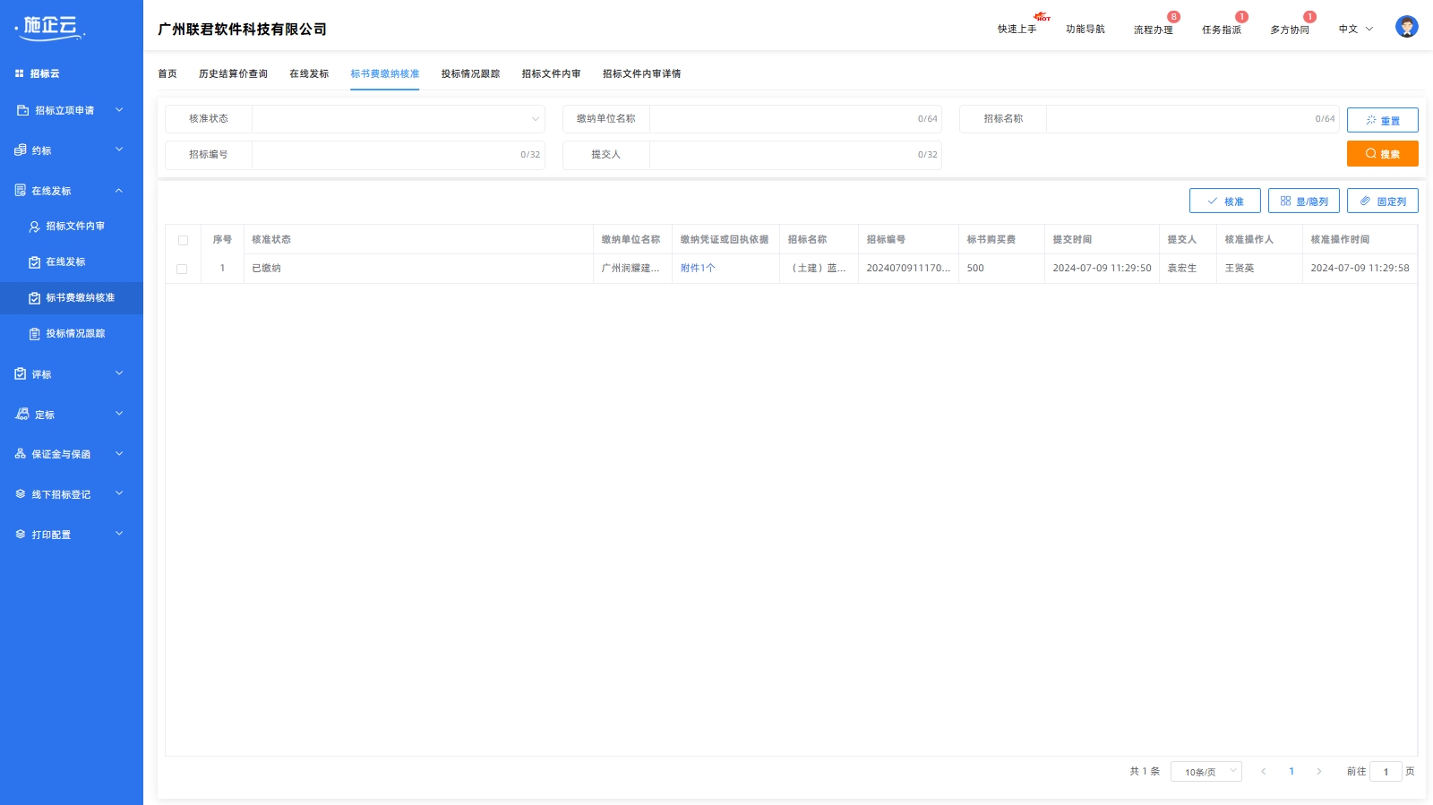Switch to the 招标文件内审 tab
Screen dimensions: 1433x805
(551, 73)
